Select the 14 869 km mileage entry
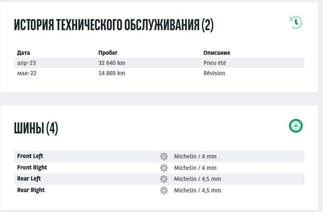The width and height of the screenshot is (323, 212). click(x=111, y=73)
